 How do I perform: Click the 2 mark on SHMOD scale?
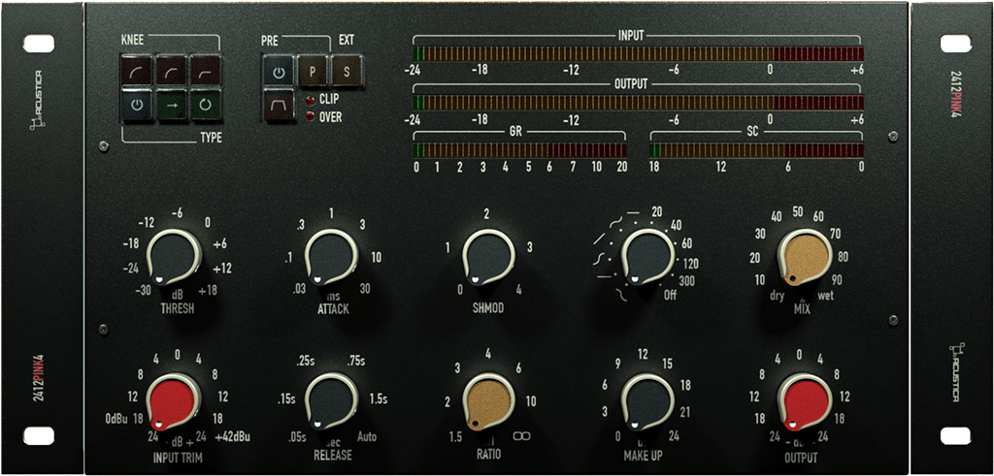coord(486,214)
